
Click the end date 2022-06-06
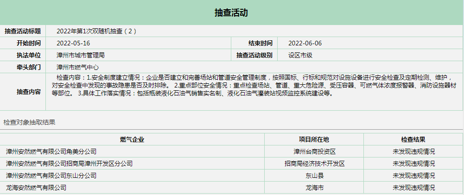click(x=305, y=43)
